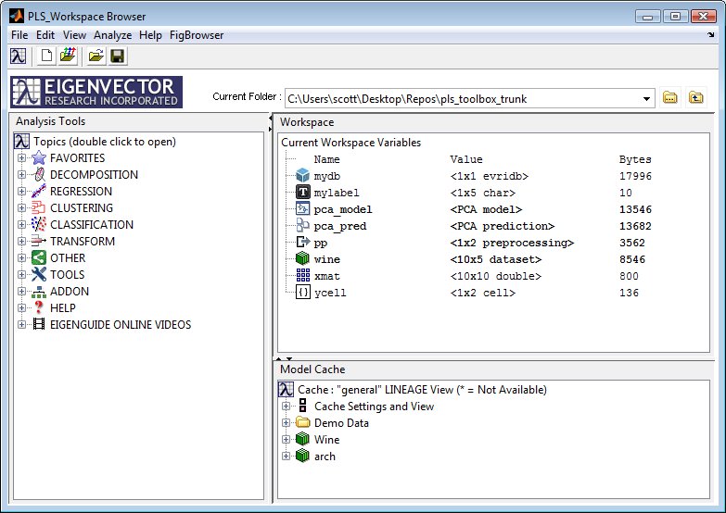Click the open folder toolbar icon
Screen dimensions: 726x513
coord(96,56)
